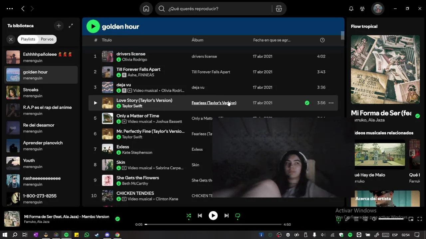426x239 pixels.
Task: Click the track list vertical scrollbar
Action: coord(342,36)
